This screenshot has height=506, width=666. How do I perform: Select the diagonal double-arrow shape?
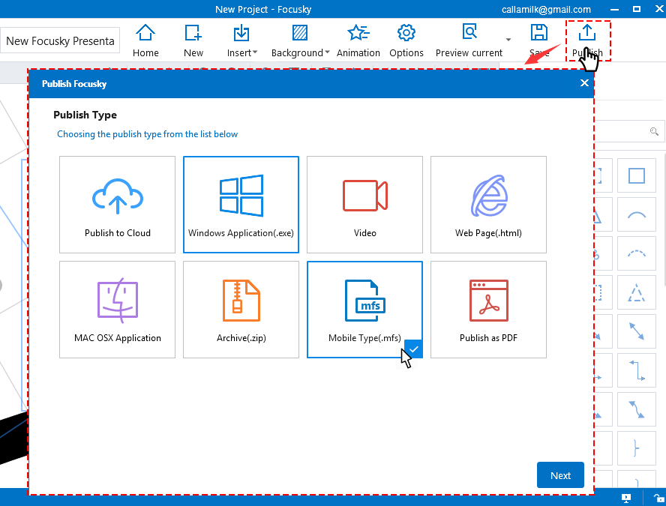click(637, 331)
